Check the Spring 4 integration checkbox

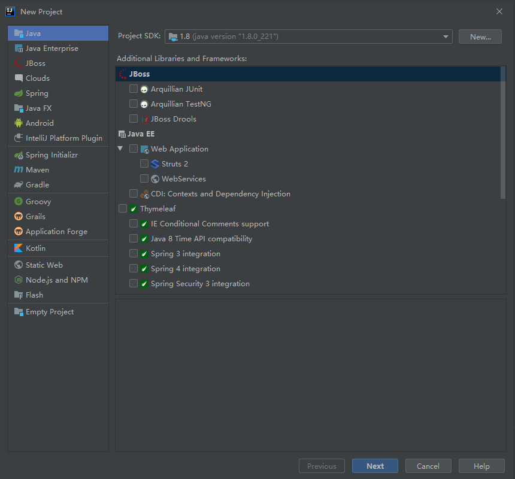click(x=134, y=269)
